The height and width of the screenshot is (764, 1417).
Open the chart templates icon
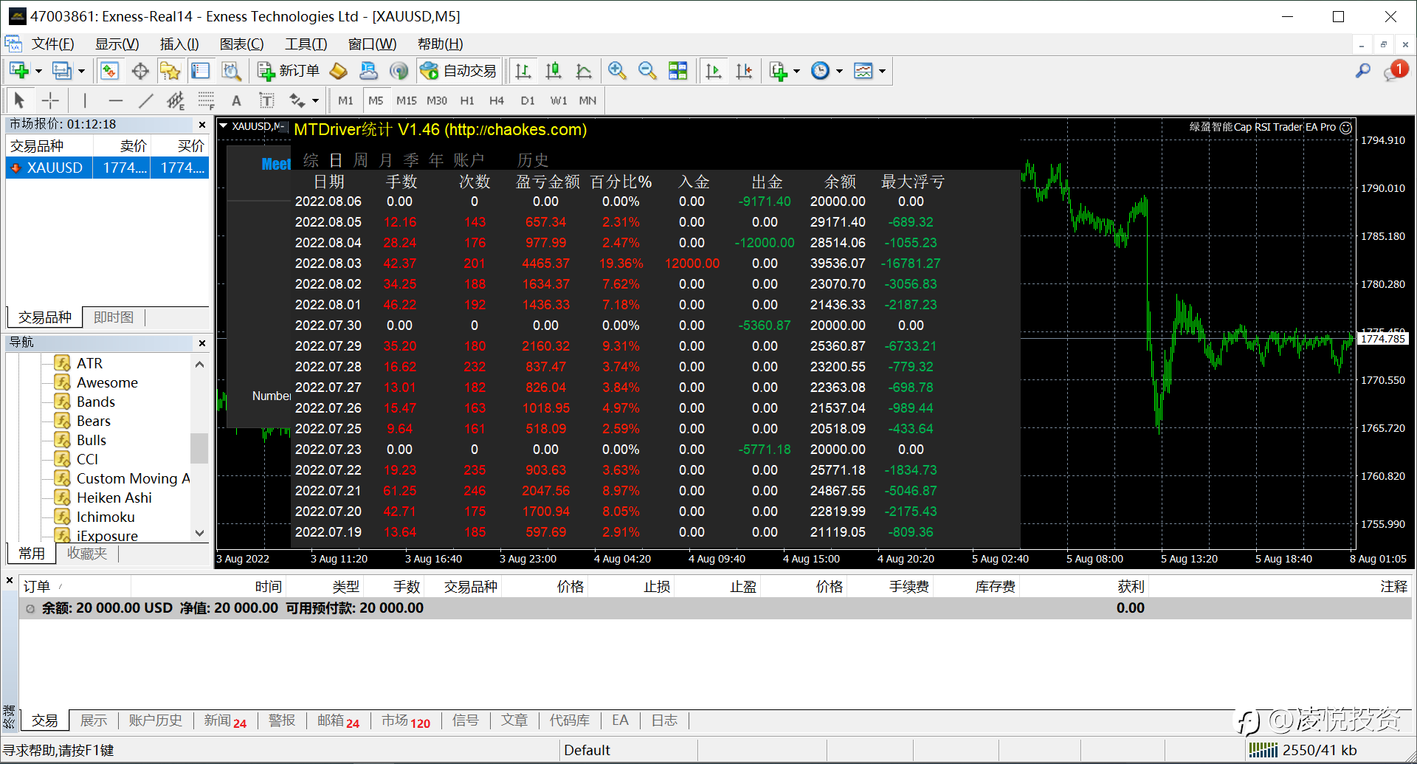[x=863, y=71]
